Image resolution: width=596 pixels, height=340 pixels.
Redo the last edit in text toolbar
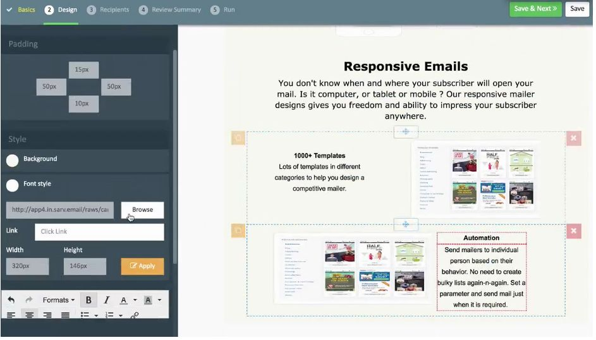[29, 300]
